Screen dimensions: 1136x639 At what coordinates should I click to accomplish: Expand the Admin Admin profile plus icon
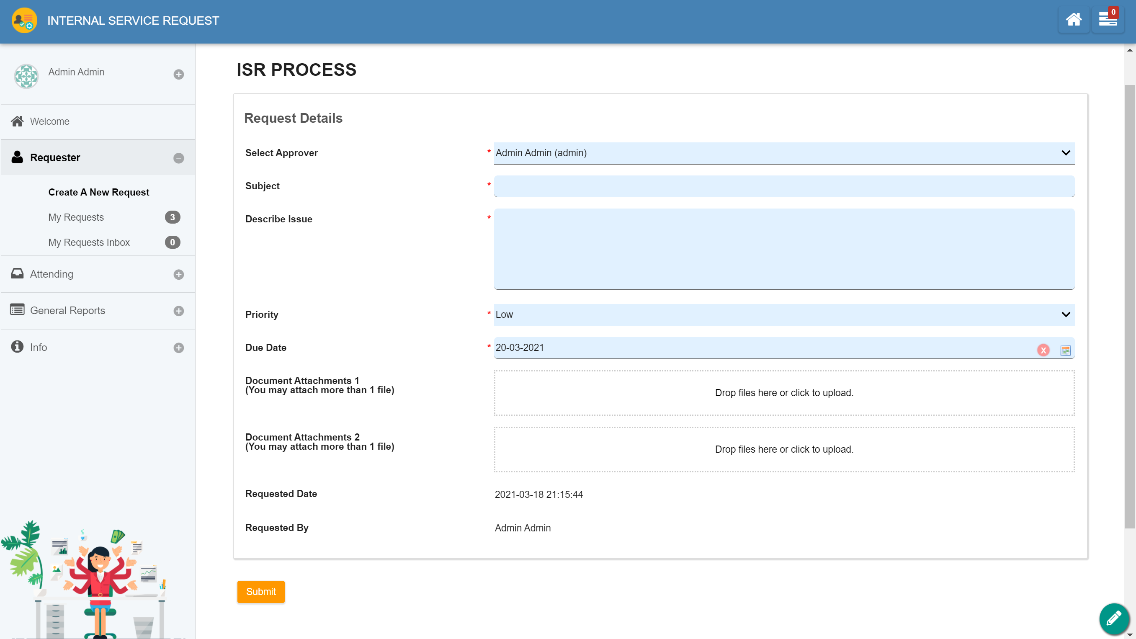coord(179,75)
